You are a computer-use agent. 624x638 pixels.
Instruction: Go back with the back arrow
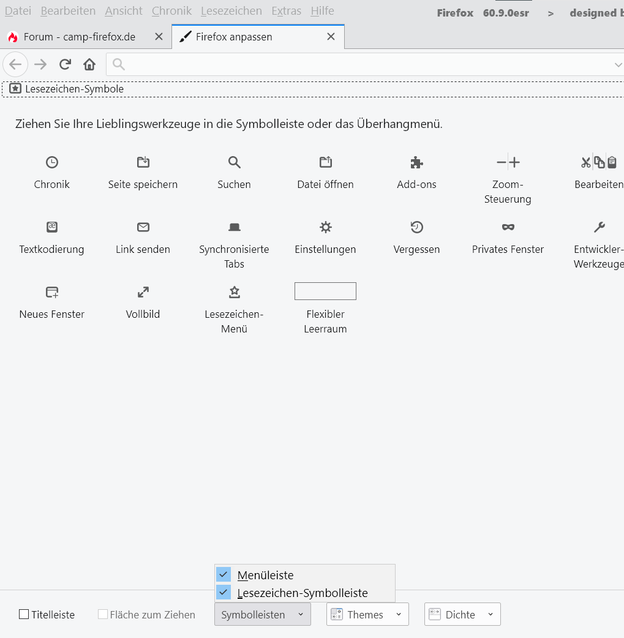(15, 64)
